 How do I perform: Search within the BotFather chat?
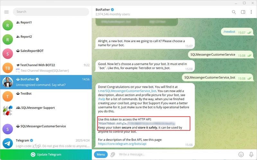pyautogui.click(x=234, y=12)
